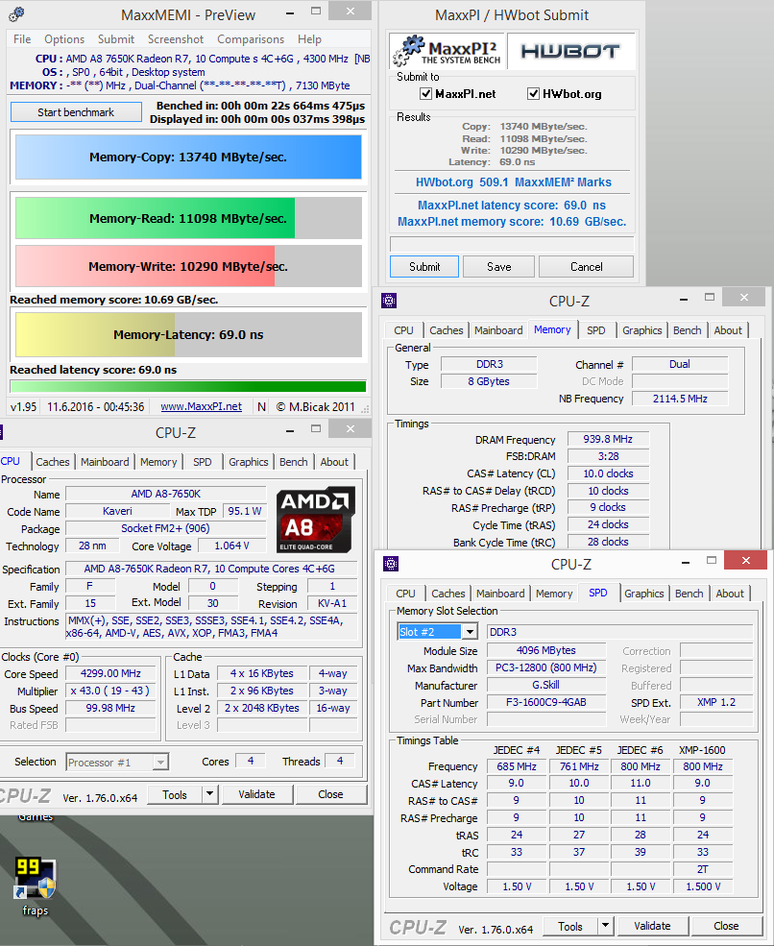Open the Help menu in MaxxMEM
This screenshot has height=946, width=774.
(x=309, y=39)
